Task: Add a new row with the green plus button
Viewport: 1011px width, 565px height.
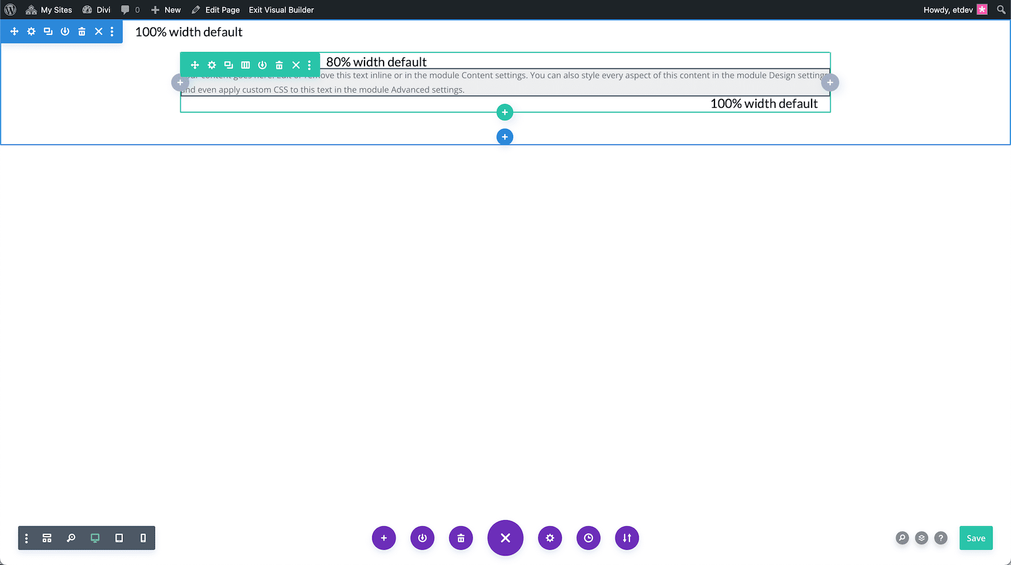Action: pyautogui.click(x=504, y=112)
